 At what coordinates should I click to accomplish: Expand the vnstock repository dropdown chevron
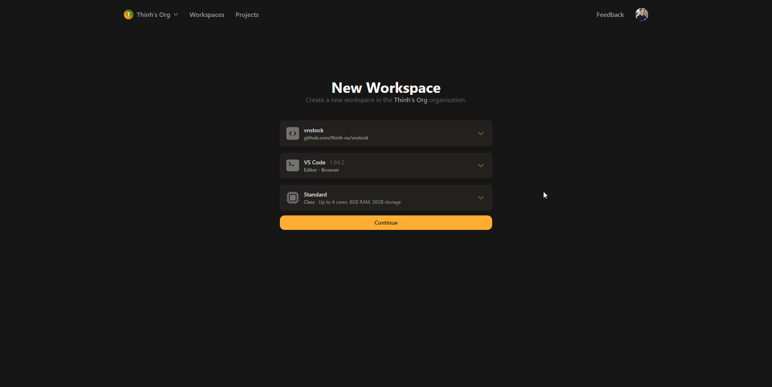[x=480, y=133]
